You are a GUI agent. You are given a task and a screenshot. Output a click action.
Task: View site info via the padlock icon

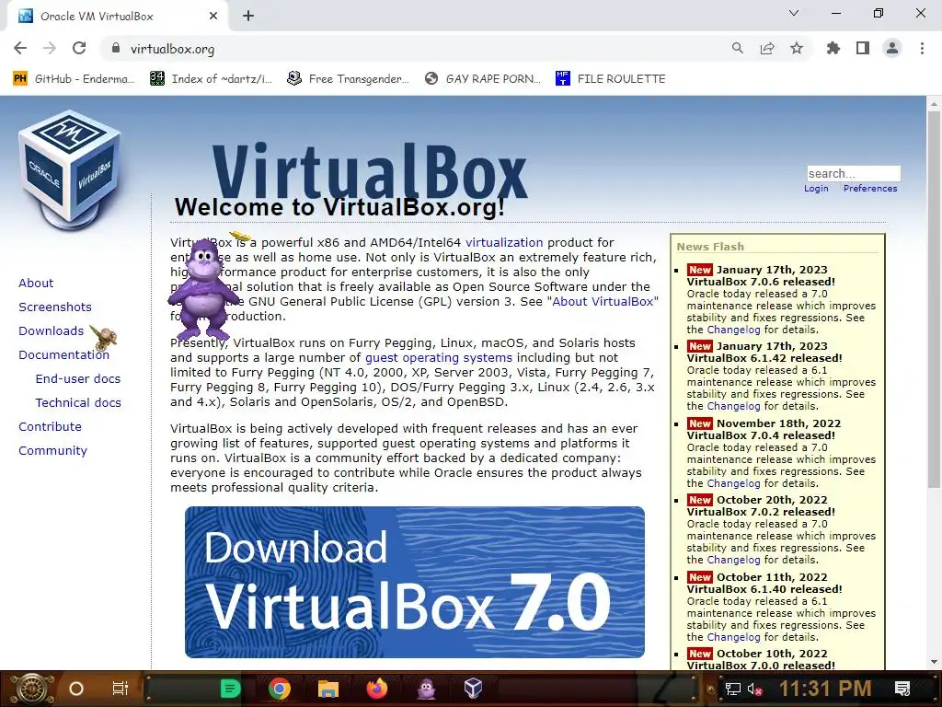[x=116, y=48]
